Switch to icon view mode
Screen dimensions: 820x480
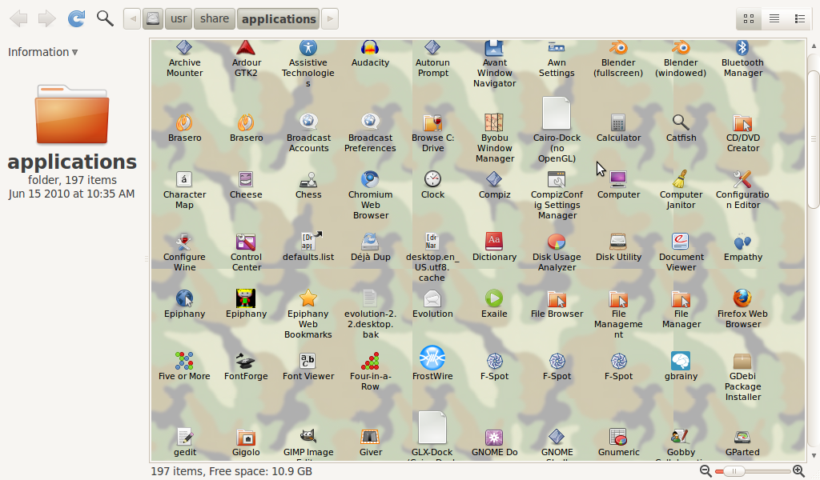coord(749,18)
